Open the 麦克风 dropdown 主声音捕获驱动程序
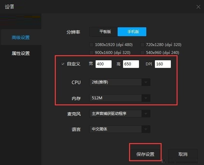Image resolution: width=204 pixels, height=165 pixels. 120,114
